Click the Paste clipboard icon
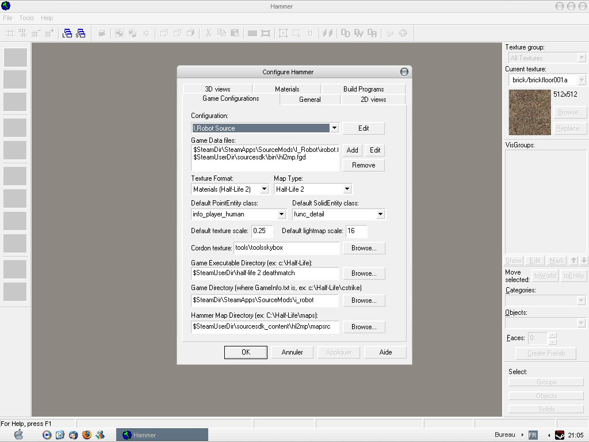 point(235,33)
